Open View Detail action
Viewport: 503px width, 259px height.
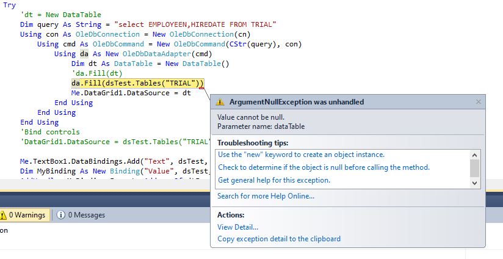click(x=237, y=227)
